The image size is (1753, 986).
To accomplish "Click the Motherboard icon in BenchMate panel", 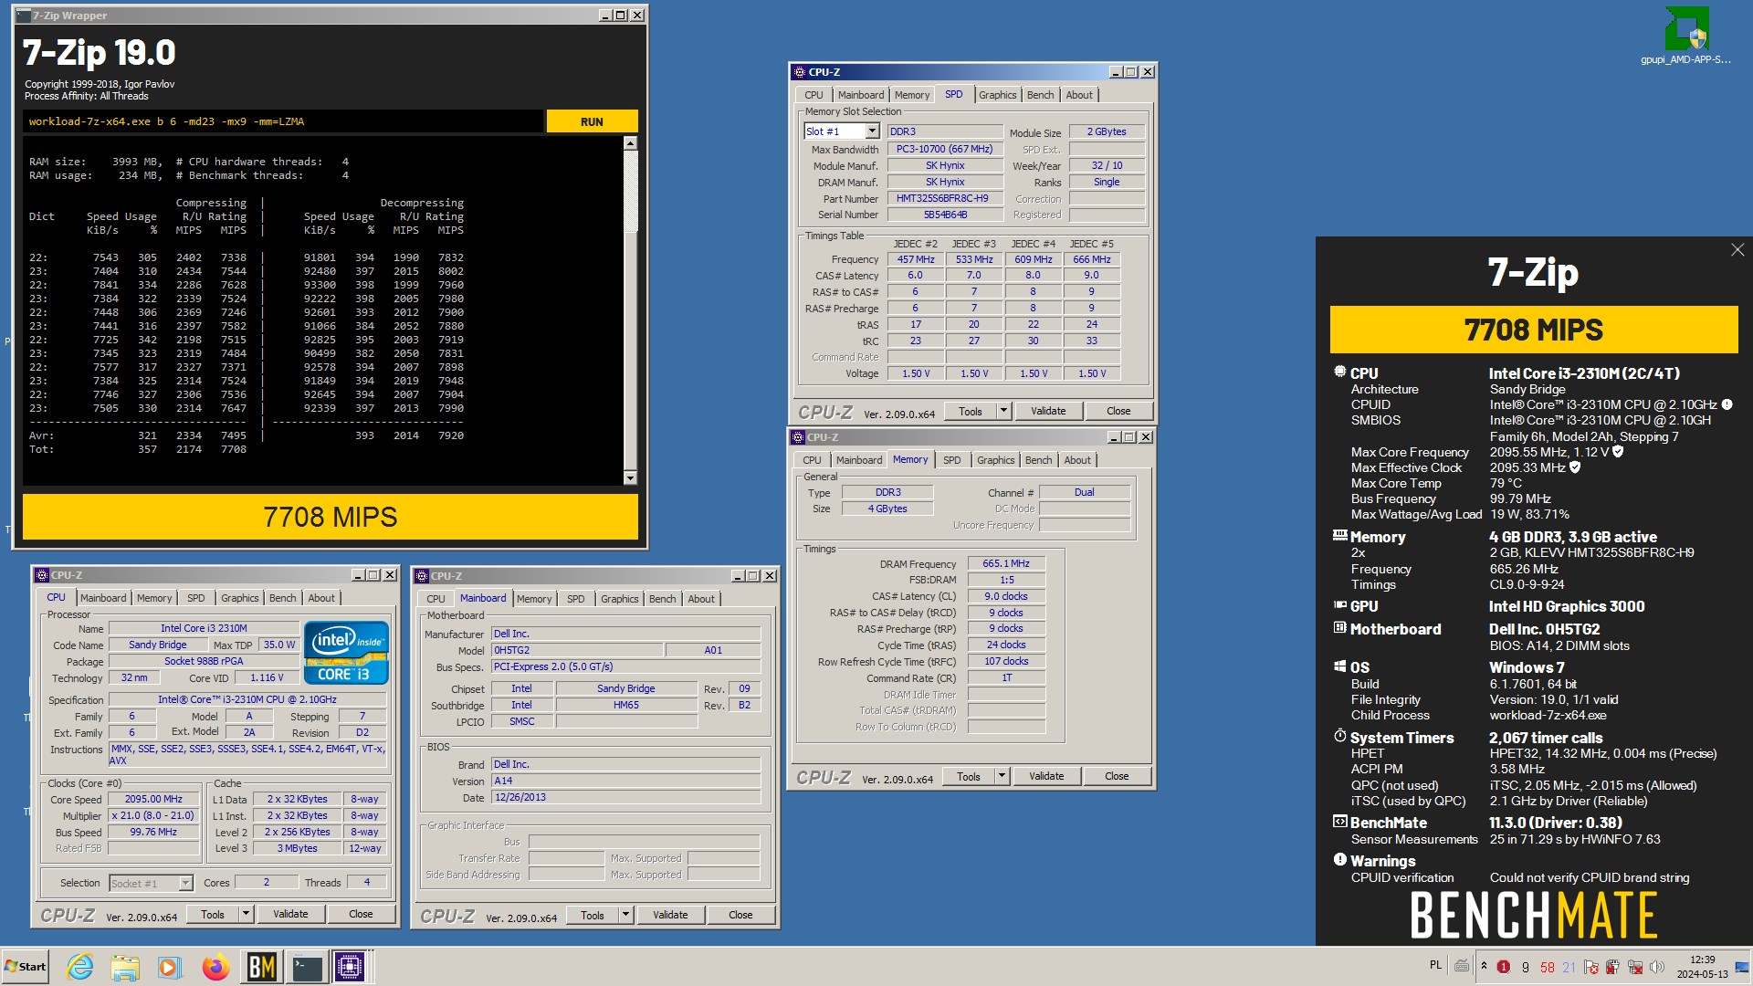I will [1339, 627].
